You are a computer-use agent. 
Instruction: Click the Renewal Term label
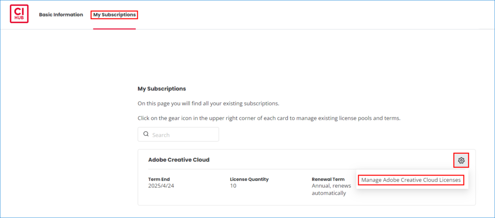[x=328, y=179]
